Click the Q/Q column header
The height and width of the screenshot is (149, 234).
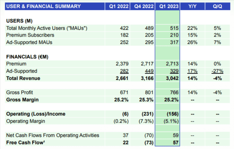pyautogui.click(x=217, y=7)
